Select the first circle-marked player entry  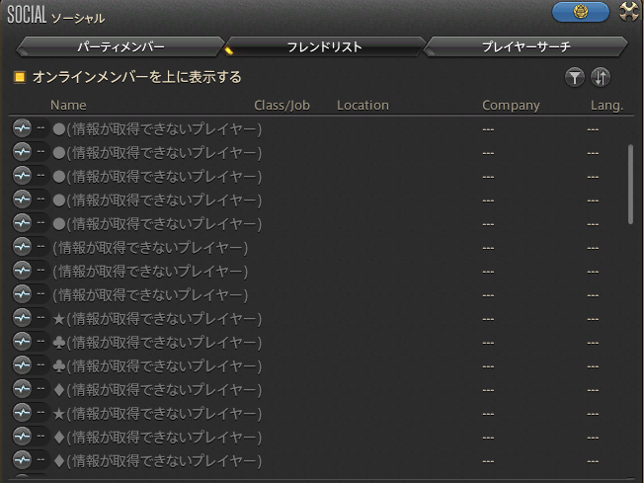322,129
